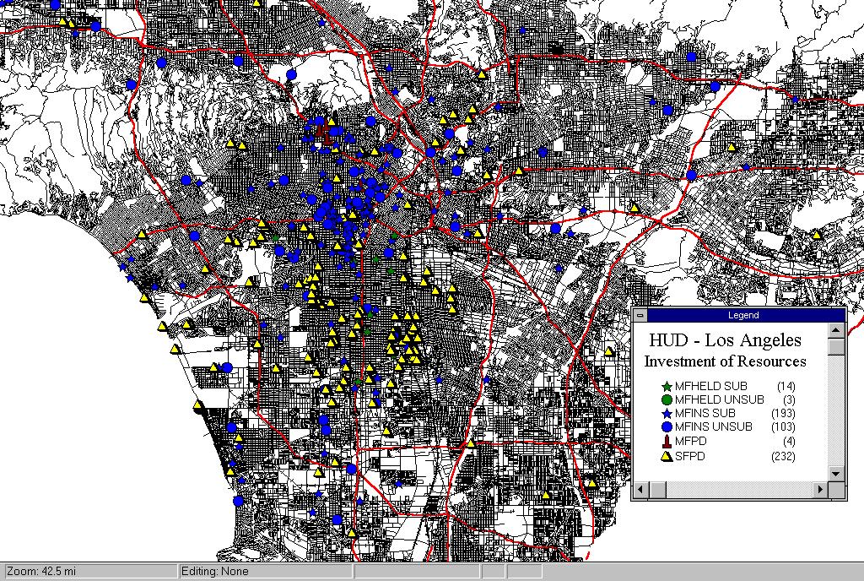Click the Legend window title bar
The image size is (864, 581).
click(x=742, y=315)
